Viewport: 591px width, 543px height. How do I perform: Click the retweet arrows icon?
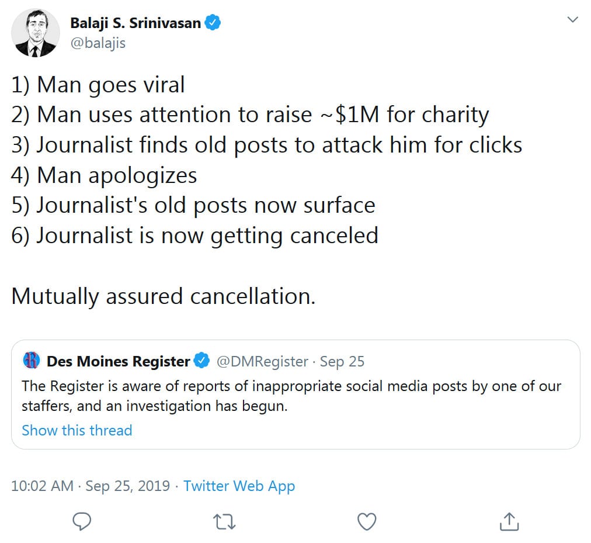[224, 521]
